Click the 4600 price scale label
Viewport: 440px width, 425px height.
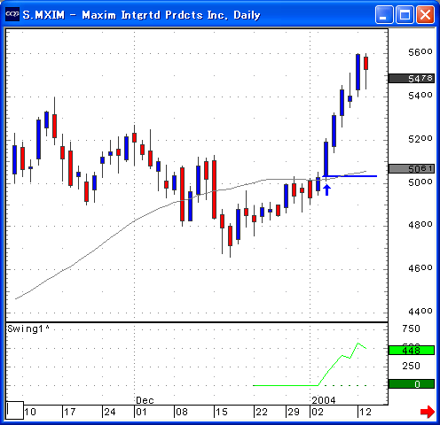pos(420,268)
